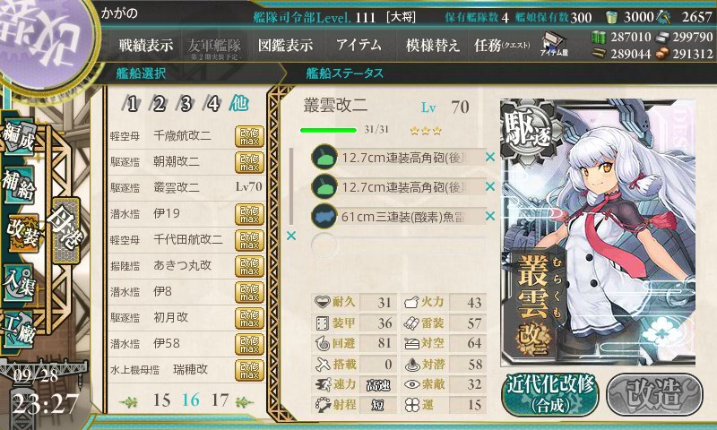
Task: Open the アイテム屋 shop icon
Action: [554, 44]
